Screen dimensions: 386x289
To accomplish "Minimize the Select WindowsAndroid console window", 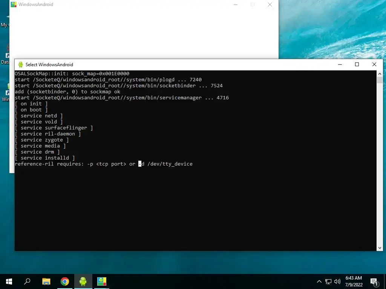I will tap(340, 64).
